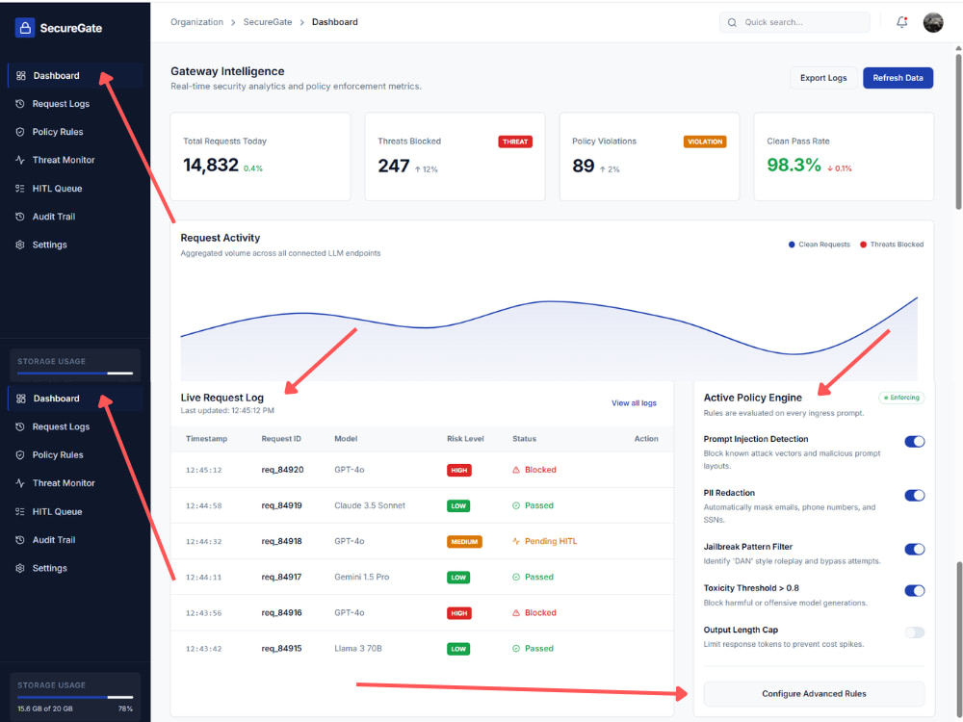Click Pending HITL pulse icon in req_84918 row

516,541
